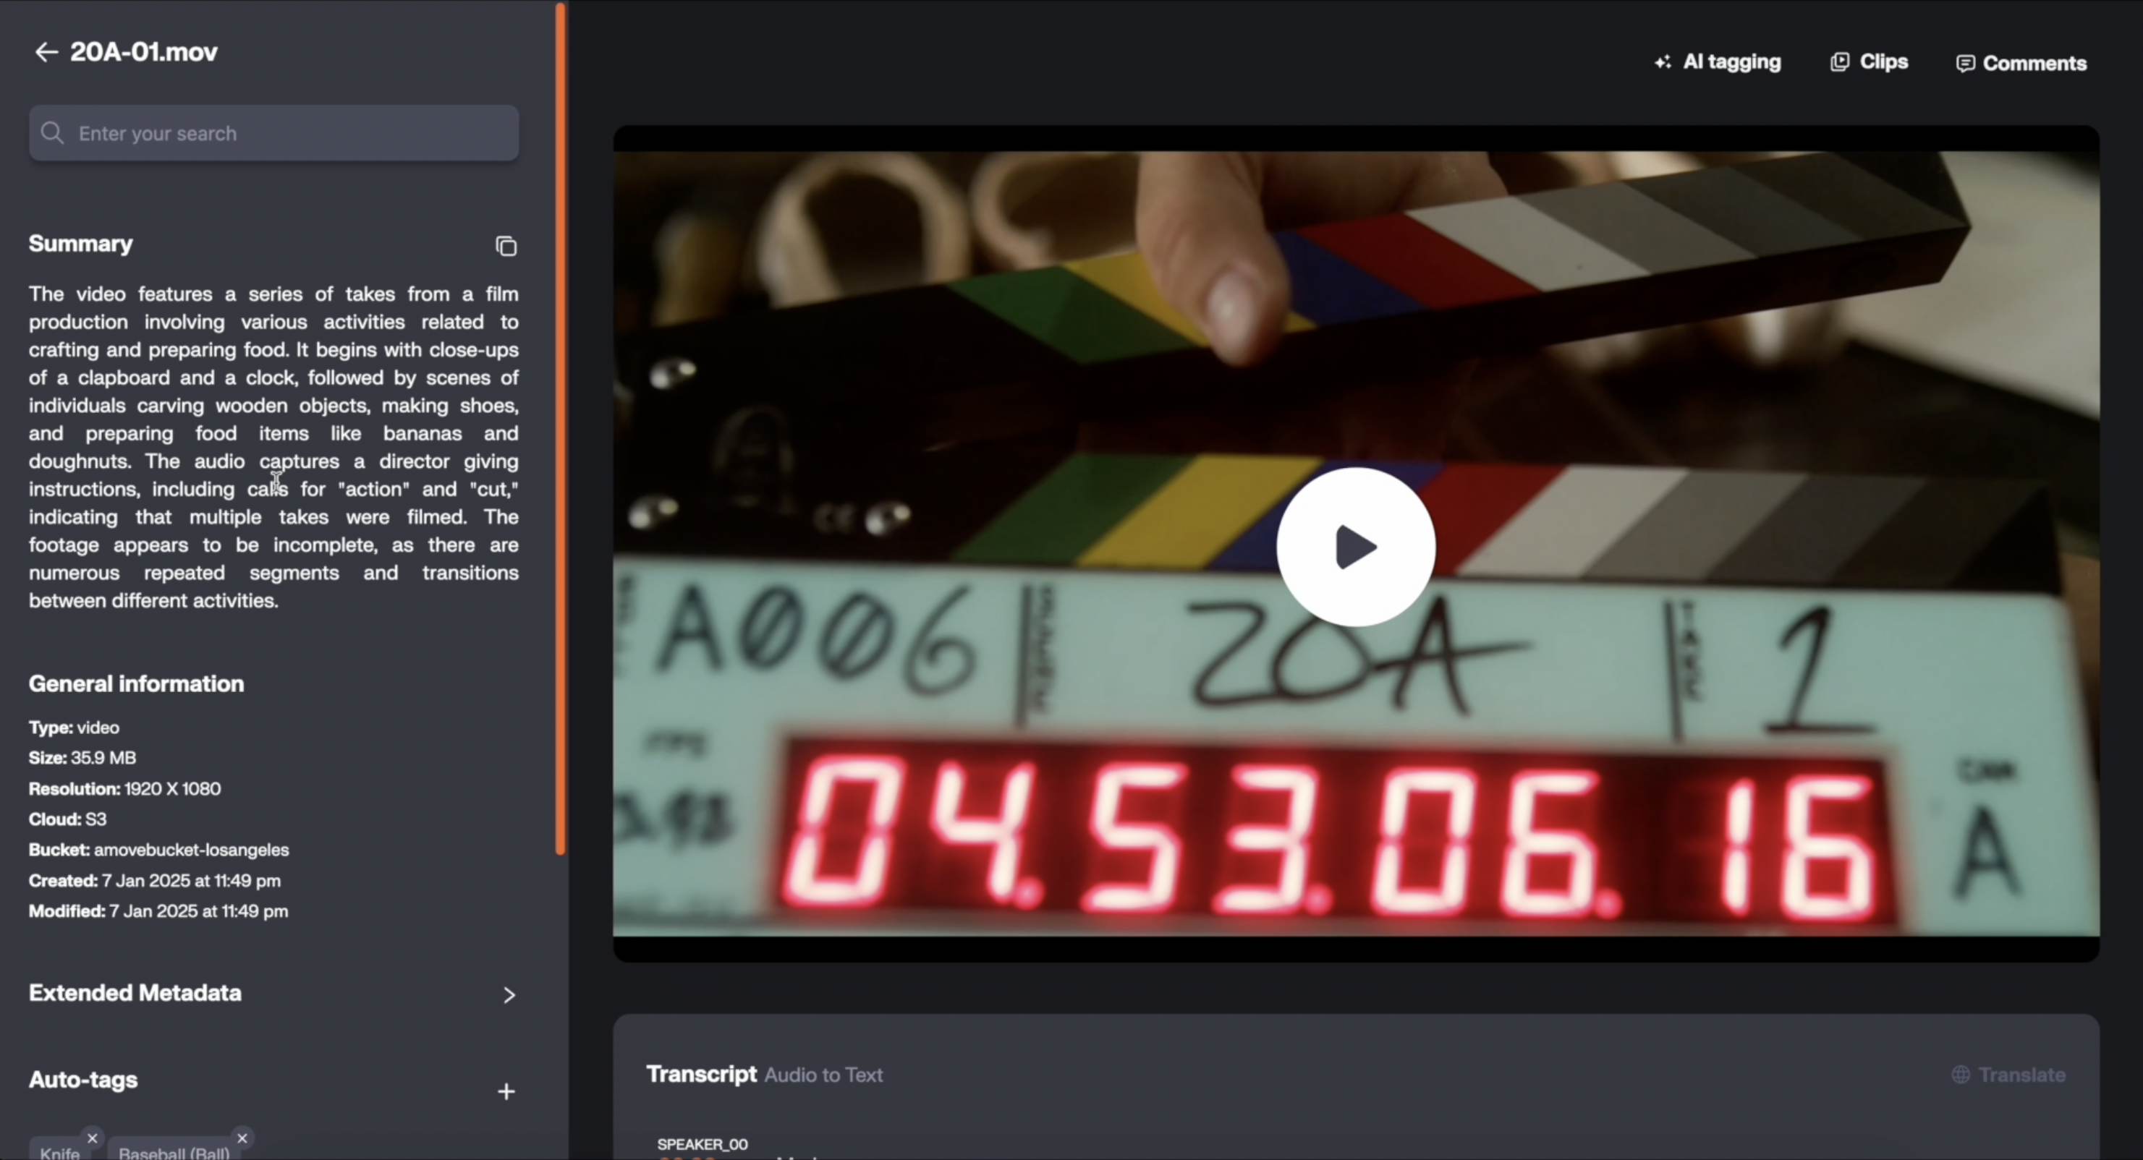Click the Clips icon in header
Viewport: 2143px width, 1160px height.
point(1839,62)
